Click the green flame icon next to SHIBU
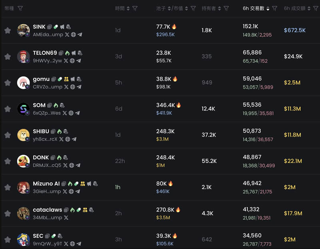This screenshot has height=249, width=320. tap(60, 132)
